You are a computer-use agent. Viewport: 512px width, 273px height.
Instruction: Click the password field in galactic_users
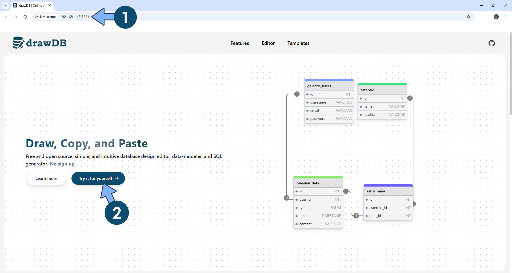point(329,118)
